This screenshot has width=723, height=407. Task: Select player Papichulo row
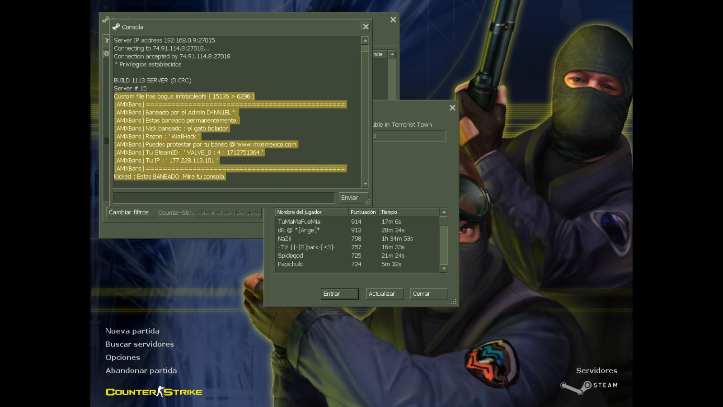coord(357,264)
